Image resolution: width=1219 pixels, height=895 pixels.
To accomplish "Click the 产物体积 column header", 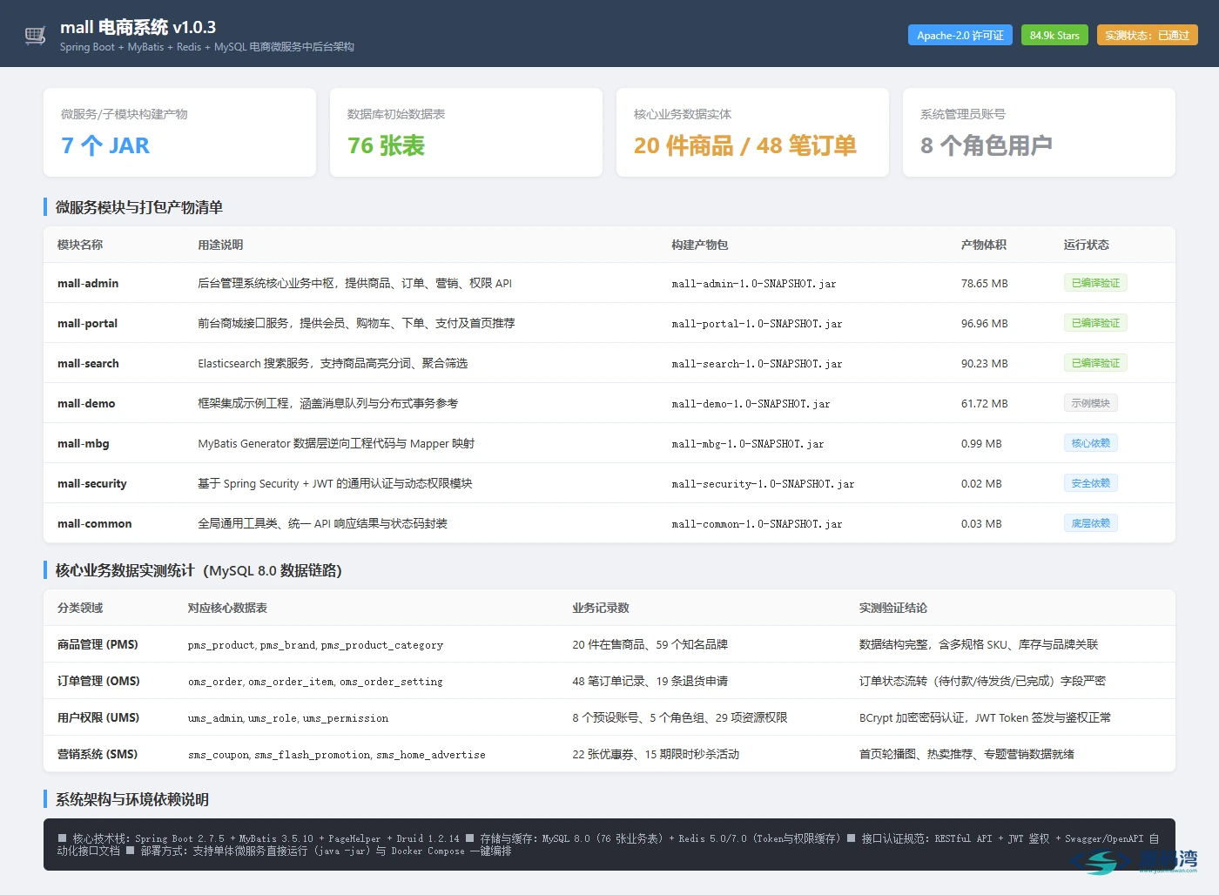I will tap(983, 245).
